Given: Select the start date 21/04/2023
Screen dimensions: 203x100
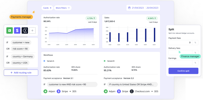Looking at the screenshot, I should tap(138, 8).
